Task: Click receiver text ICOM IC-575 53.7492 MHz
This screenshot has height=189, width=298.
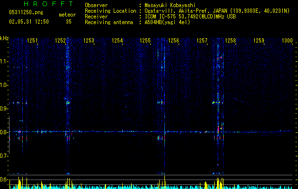Action: coord(190,17)
